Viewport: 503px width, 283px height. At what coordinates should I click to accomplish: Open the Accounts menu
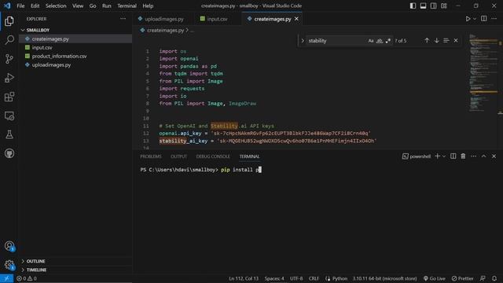click(9, 246)
